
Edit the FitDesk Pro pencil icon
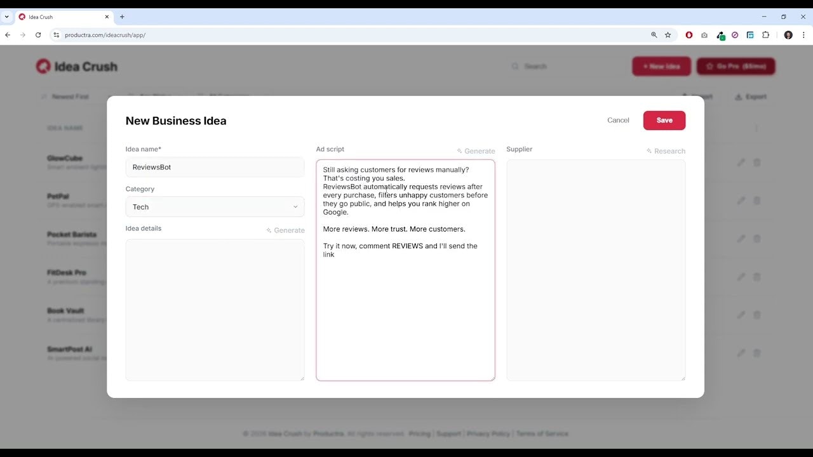click(x=741, y=277)
